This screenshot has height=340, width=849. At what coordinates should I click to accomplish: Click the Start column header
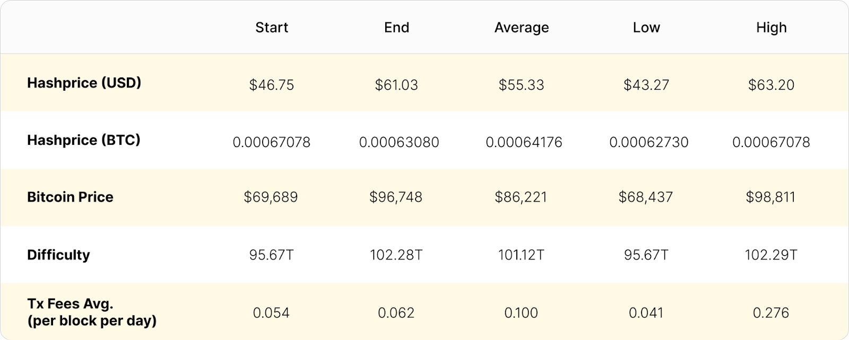271,28
